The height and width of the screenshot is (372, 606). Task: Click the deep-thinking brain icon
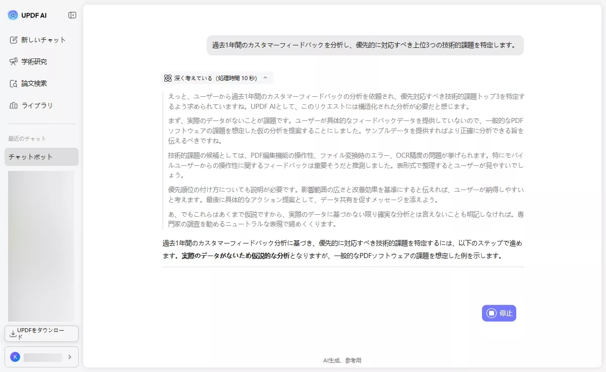[x=167, y=78]
